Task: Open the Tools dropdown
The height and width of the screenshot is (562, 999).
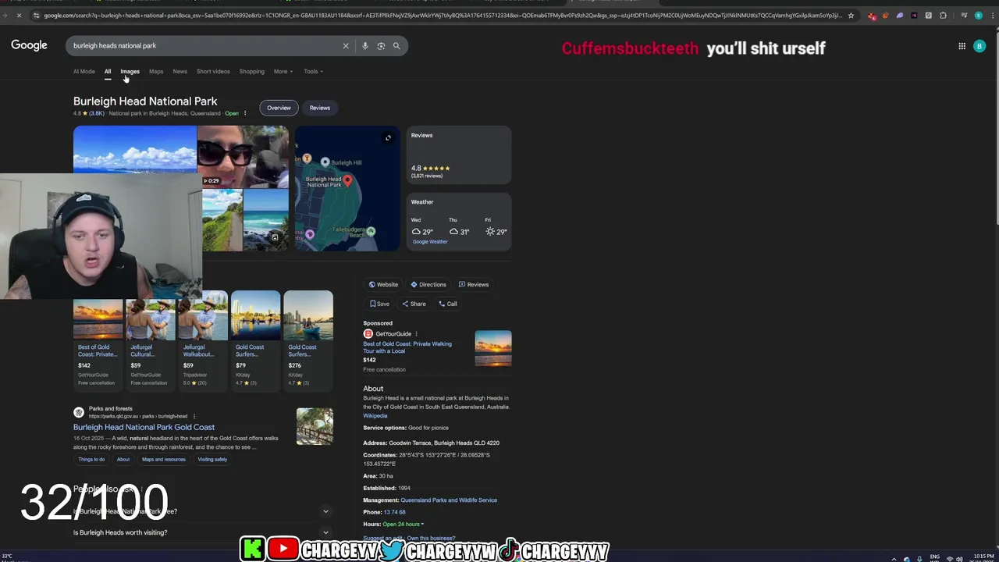Action: [313, 72]
